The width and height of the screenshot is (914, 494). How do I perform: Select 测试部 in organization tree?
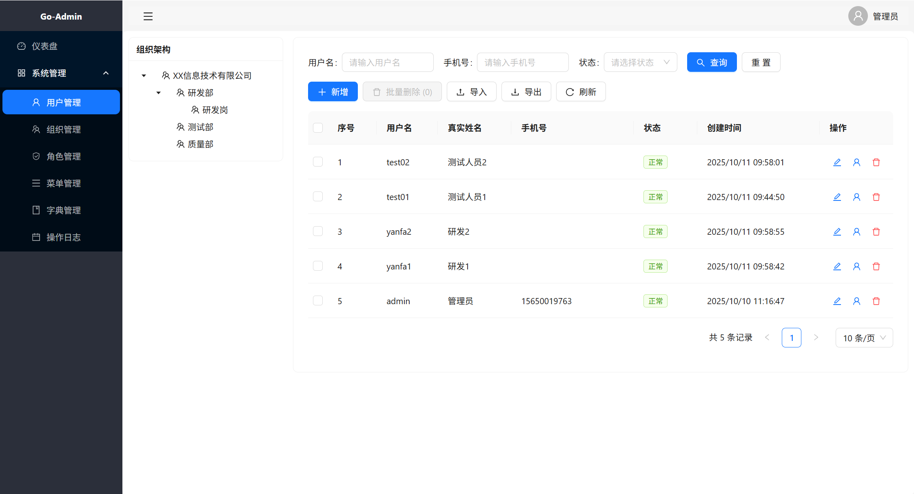(x=200, y=127)
